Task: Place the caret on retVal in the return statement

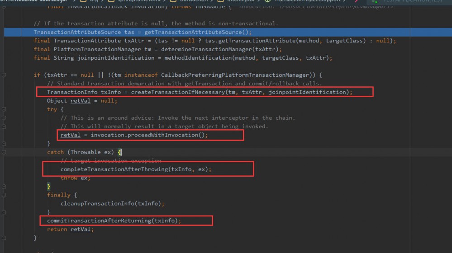Action: (x=81, y=230)
